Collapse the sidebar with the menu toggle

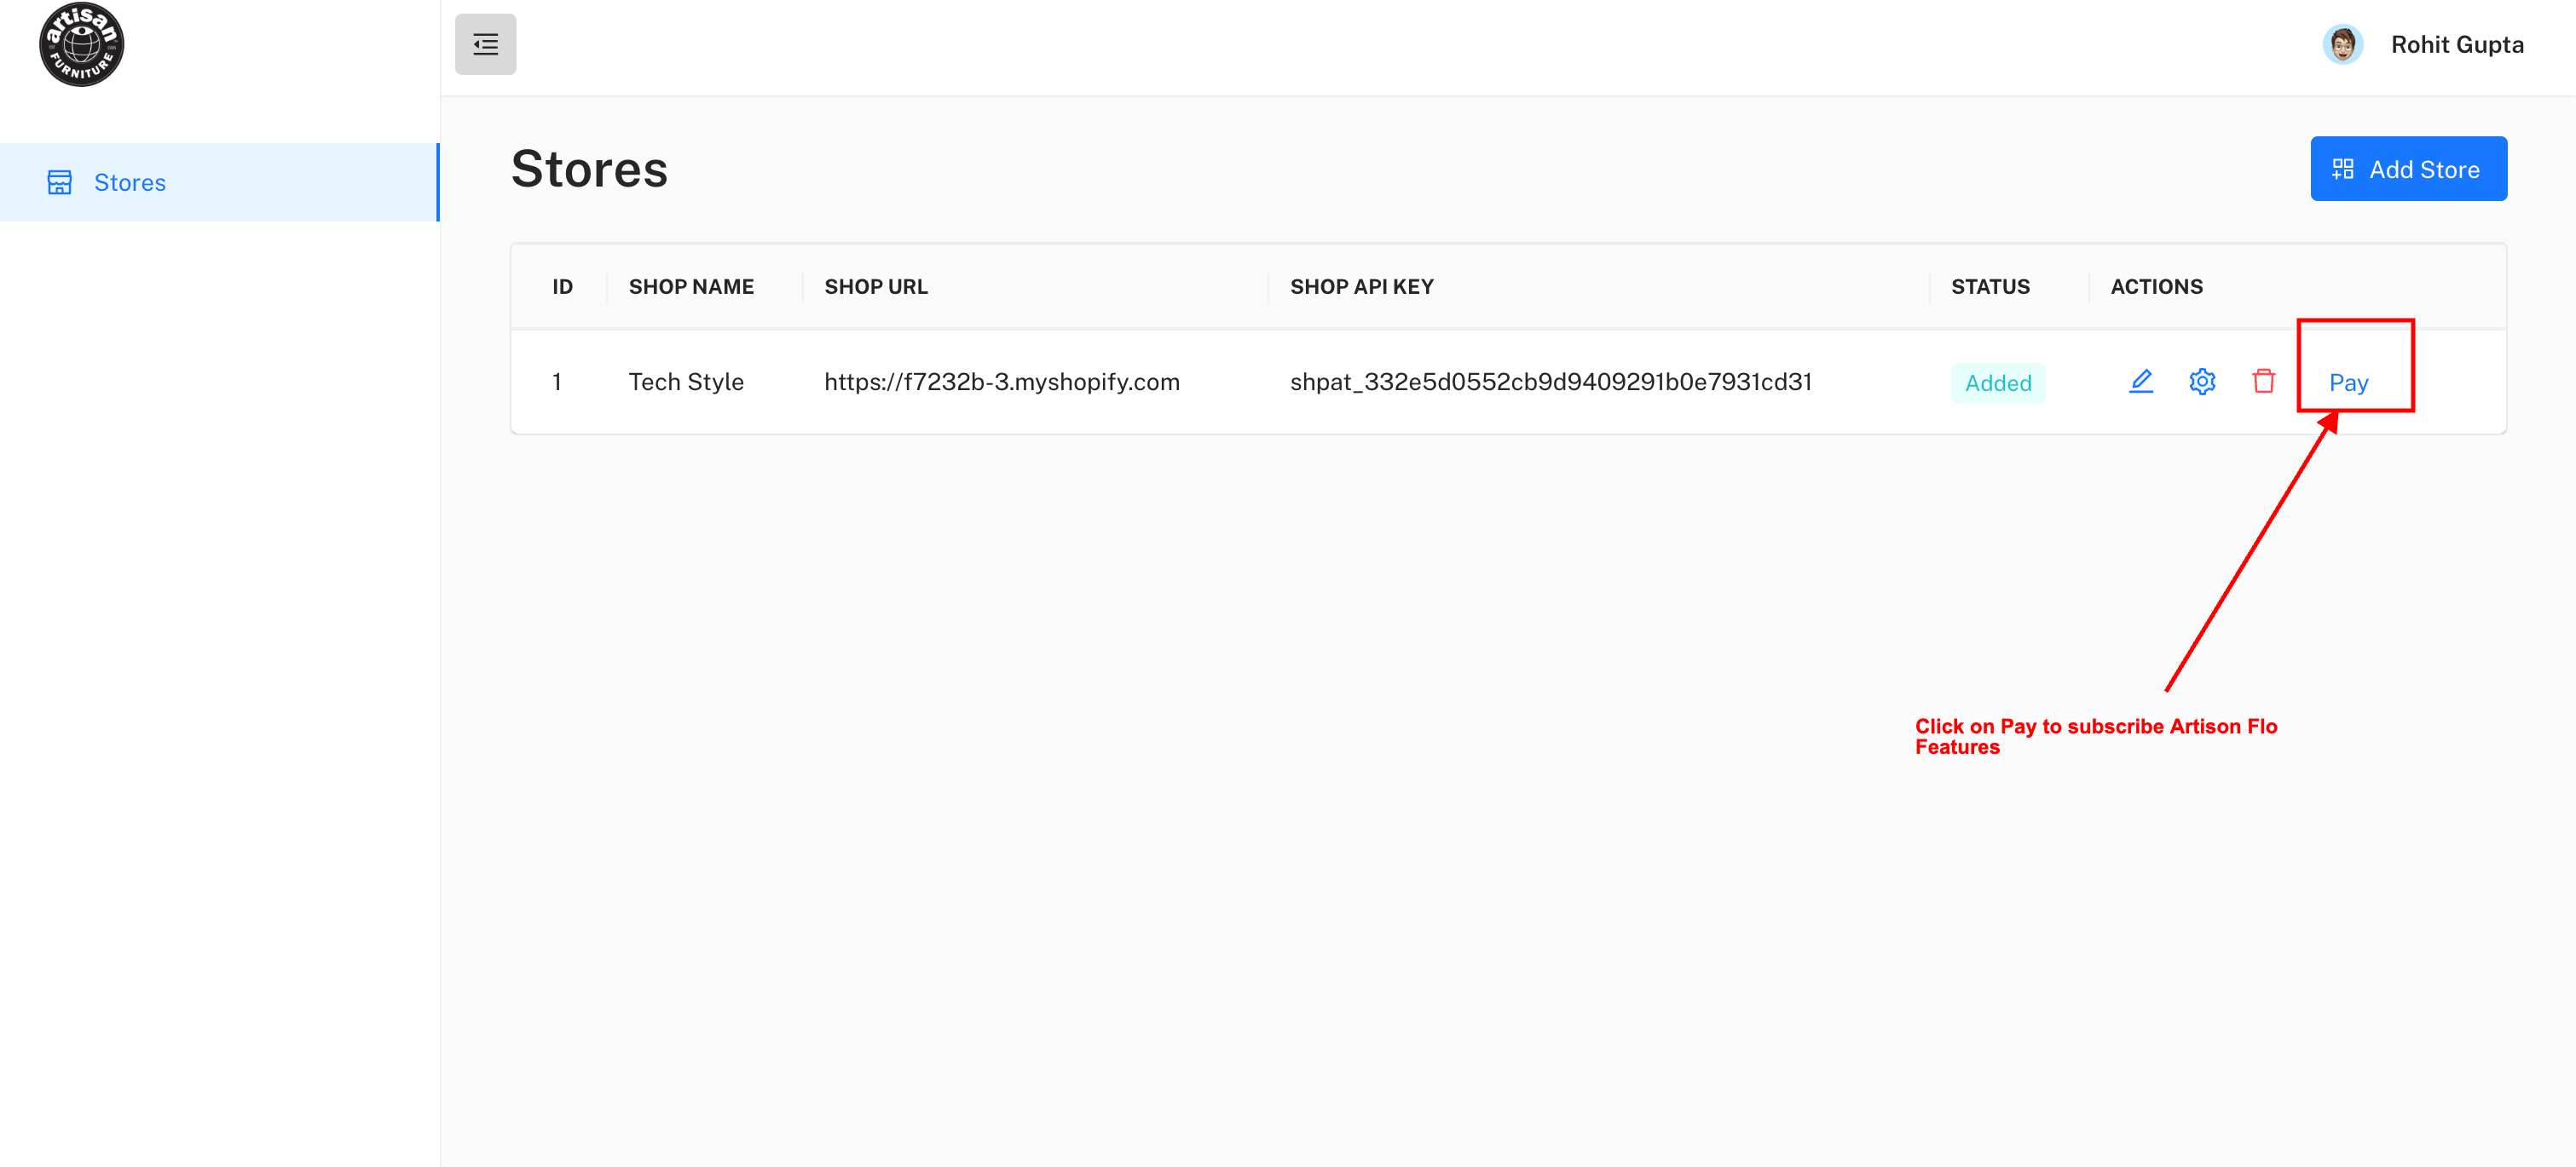(x=485, y=45)
